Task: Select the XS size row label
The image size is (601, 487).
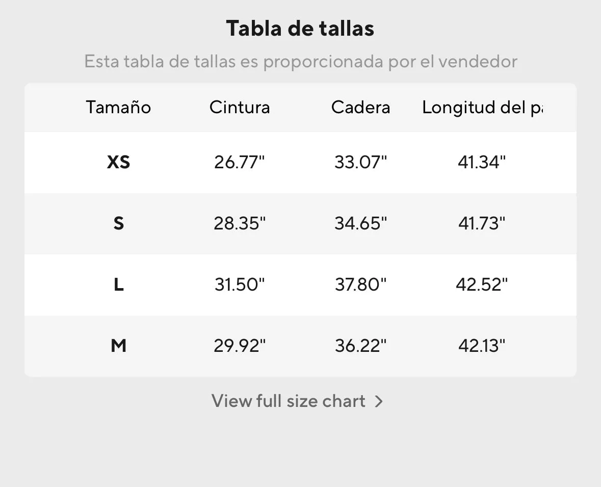Action: point(118,162)
